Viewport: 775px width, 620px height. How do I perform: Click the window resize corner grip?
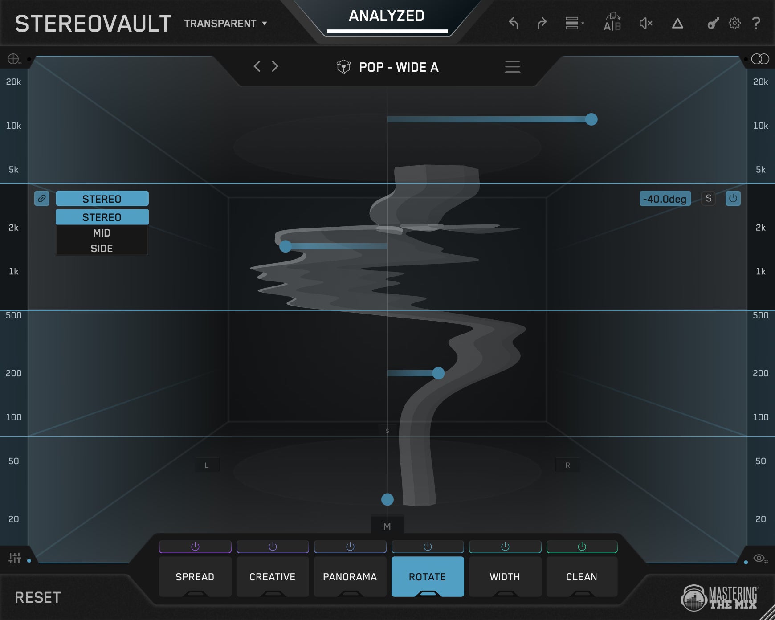click(x=768, y=613)
